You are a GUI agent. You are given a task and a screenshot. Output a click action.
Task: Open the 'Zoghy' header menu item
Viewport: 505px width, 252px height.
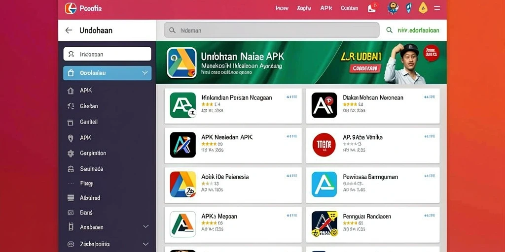(x=304, y=8)
